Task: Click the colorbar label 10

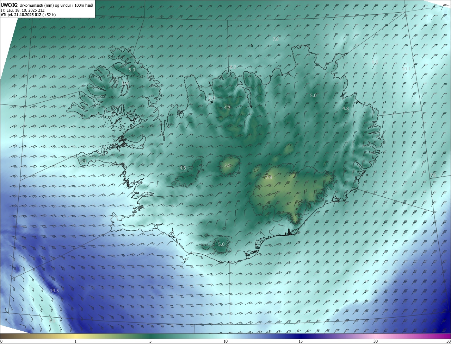Action: pos(225,341)
